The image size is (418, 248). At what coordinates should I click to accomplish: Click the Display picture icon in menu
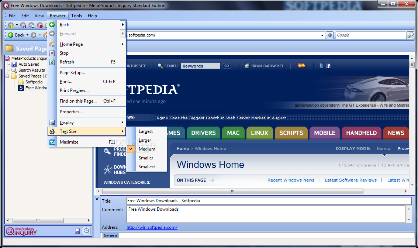point(52,123)
